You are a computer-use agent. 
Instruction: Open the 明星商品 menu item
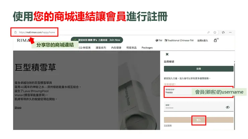click(x=131, y=48)
